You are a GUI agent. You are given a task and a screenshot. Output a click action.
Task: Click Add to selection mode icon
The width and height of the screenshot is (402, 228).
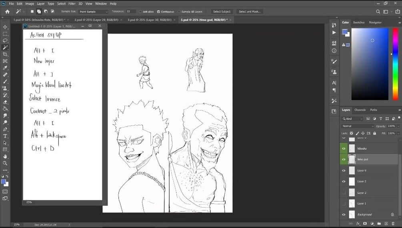coord(39,12)
